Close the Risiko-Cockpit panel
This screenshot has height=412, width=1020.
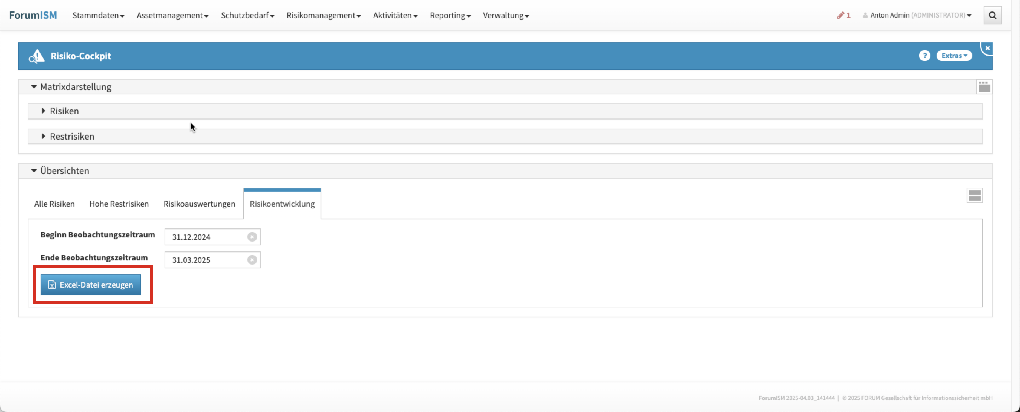point(987,48)
